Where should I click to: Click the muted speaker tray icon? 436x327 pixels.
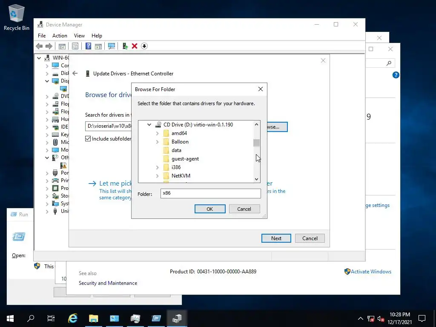(381, 318)
